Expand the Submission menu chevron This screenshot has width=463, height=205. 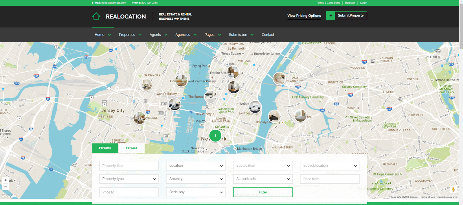tap(252, 35)
